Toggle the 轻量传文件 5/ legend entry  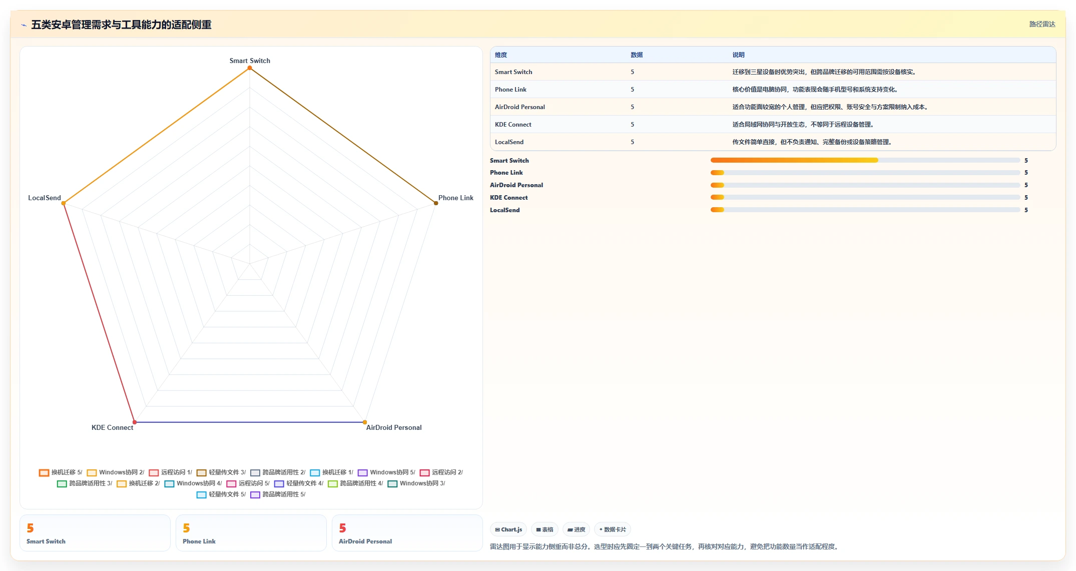point(221,494)
